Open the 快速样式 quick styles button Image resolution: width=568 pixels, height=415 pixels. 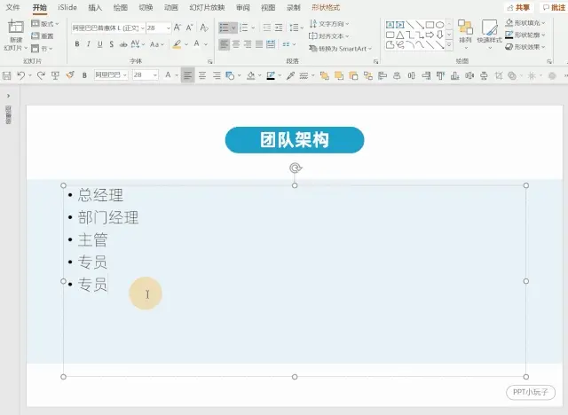(x=489, y=35)
